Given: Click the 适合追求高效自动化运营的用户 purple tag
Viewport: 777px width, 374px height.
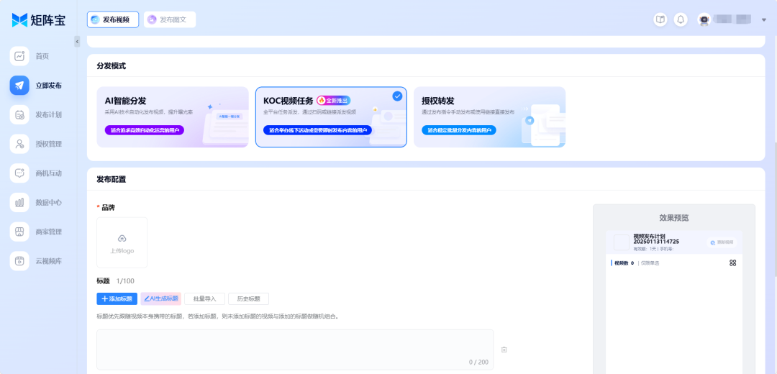Looking at the screenshot, I should (145, 130).
